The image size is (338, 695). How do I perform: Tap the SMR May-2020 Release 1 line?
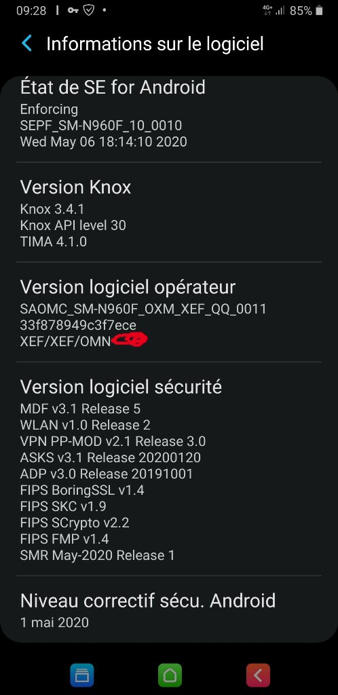point(98,555)
